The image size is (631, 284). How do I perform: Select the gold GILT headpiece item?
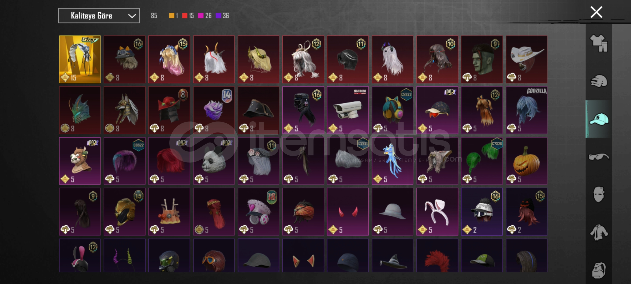tap(80, 59)
